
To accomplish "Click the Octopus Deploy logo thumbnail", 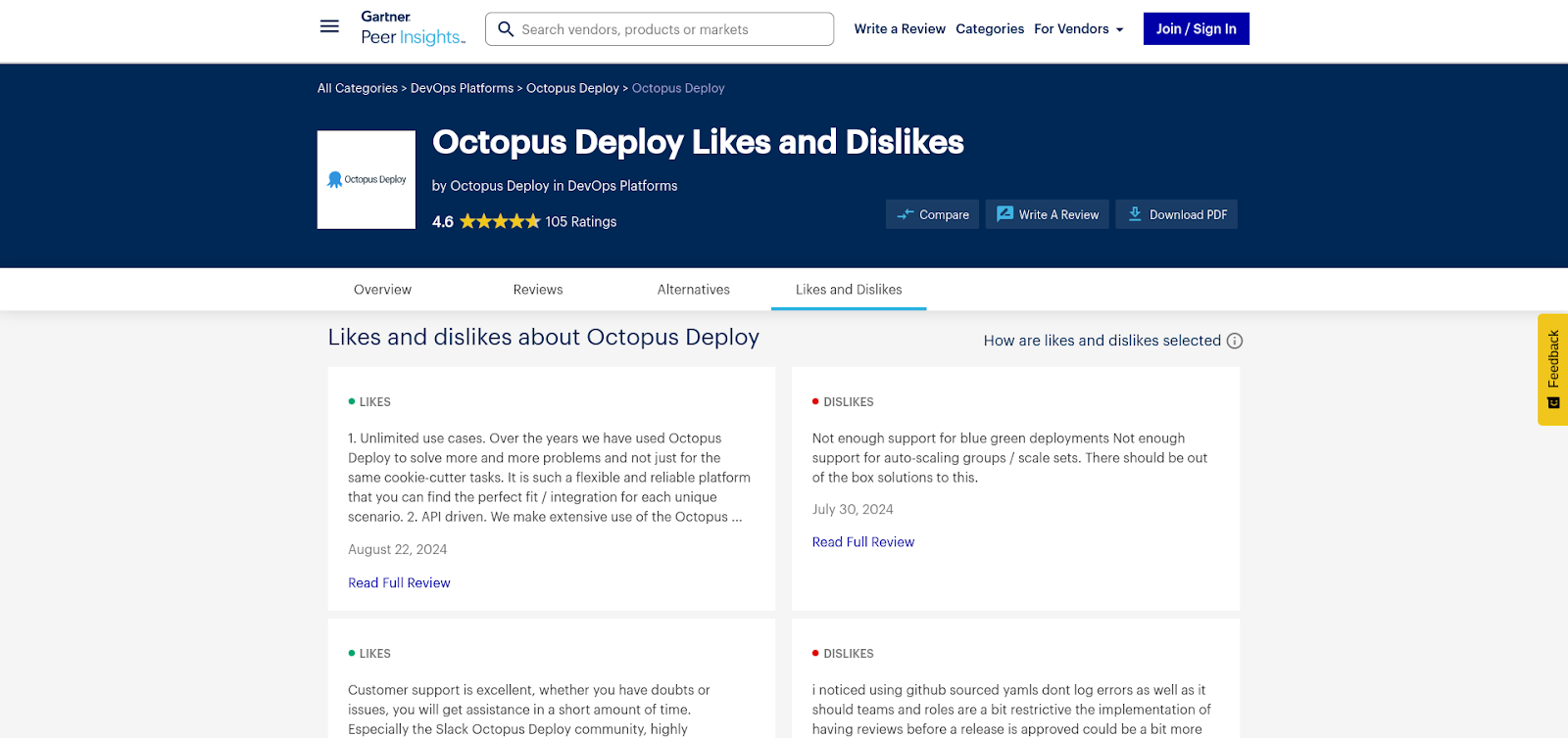I will (367, 180).
